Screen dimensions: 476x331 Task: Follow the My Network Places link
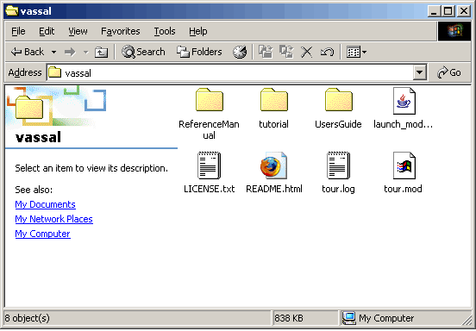[x=53, y=219]
